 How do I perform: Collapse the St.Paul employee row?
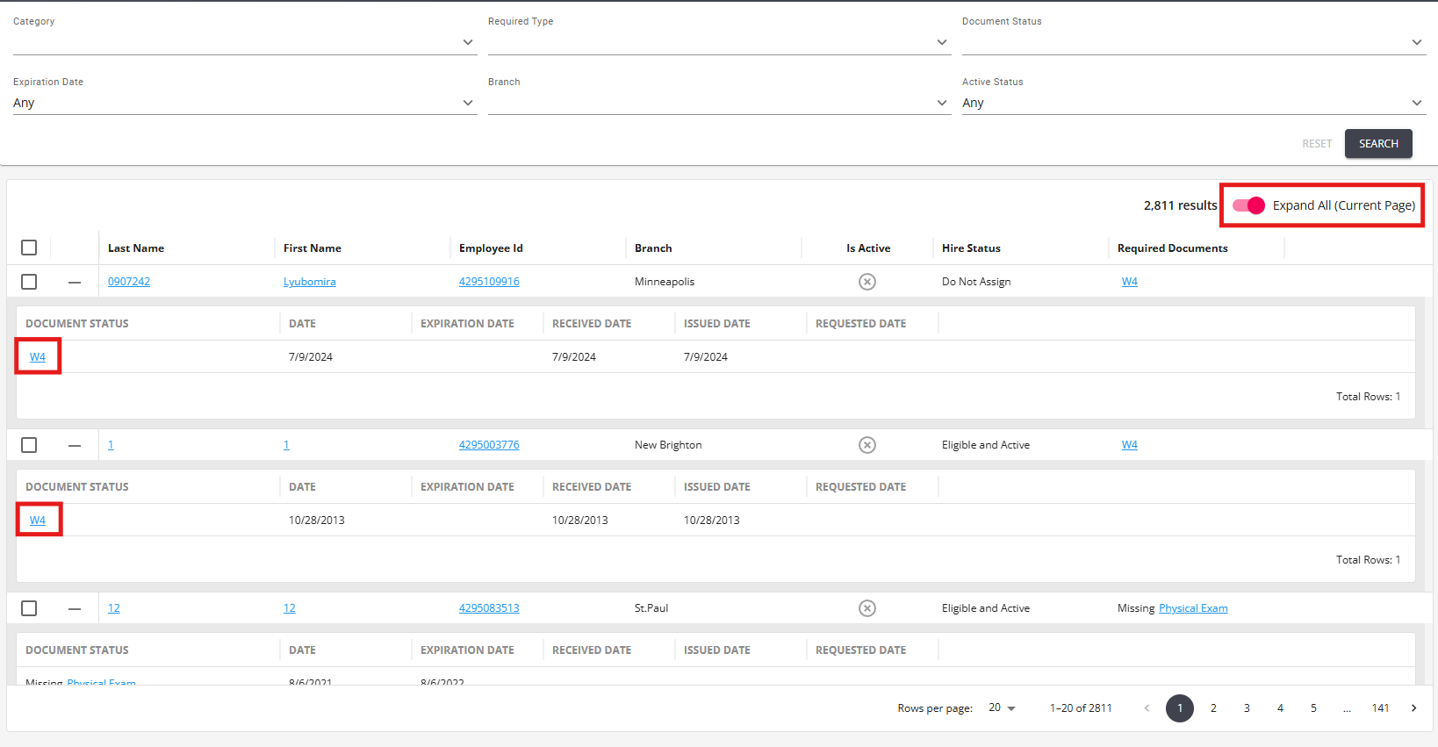coord(75,608)
